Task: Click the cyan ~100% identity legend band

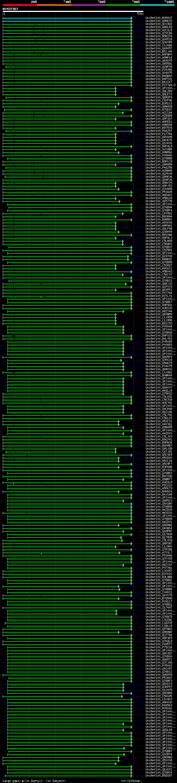Action: pos(157,5)
